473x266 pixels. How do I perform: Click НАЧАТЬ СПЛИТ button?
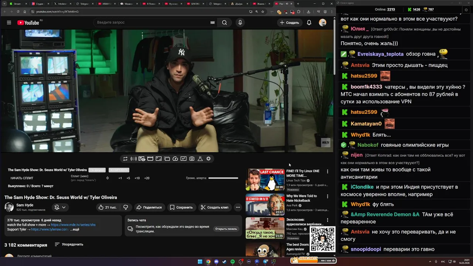tap(22, 178)
